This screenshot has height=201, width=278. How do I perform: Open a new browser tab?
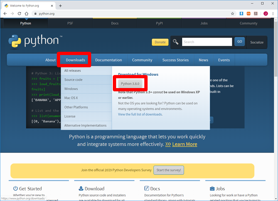(x=61, y=6)
